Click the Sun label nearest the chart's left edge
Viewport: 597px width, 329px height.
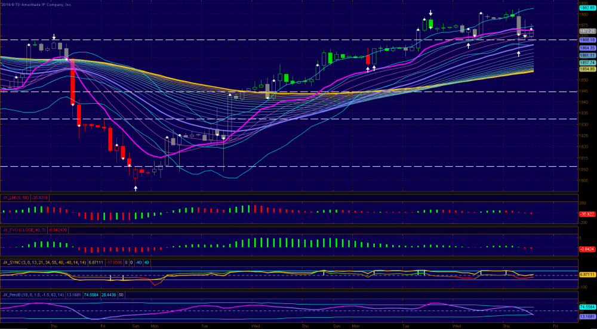136,326
